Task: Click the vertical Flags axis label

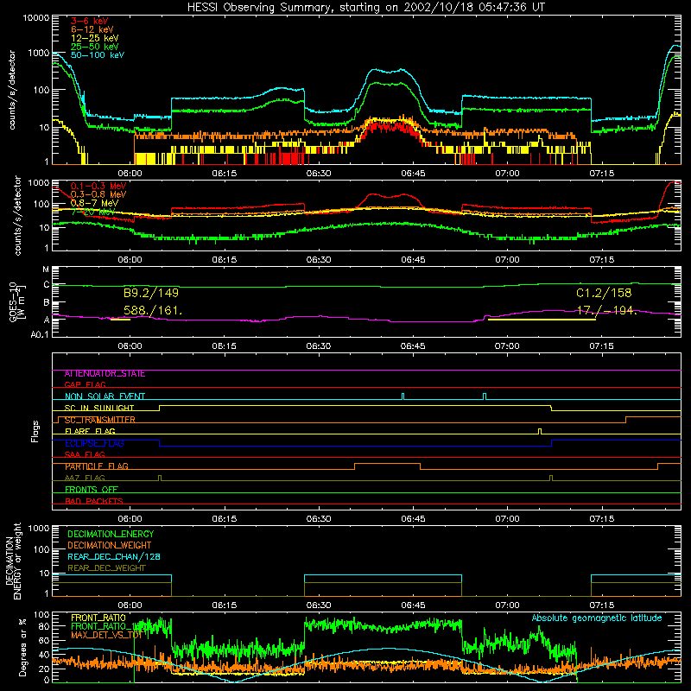Action: [35, 431]
